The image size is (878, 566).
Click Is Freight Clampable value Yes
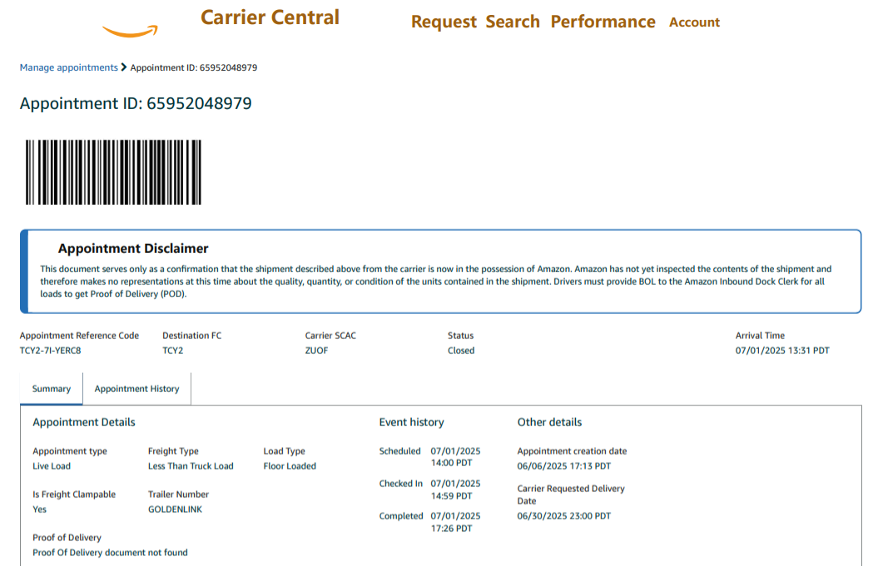pyautogui.click(x=39, y=509)
